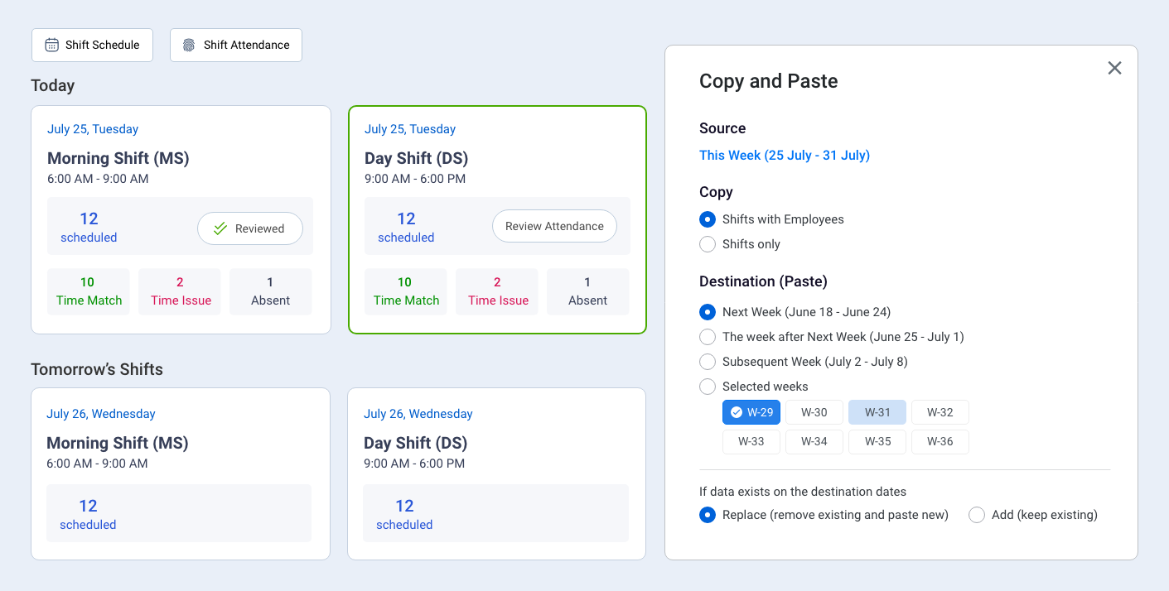This screenshot has height=591, width=1169.
Task: Choose Add (keep existing) option
Action: pos(977,515)
